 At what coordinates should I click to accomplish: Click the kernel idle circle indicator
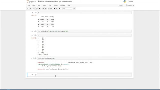pos(133,5)
